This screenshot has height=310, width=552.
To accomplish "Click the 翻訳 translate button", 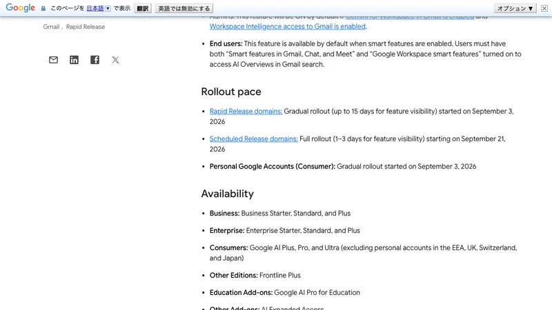I will (x=143, y=8).
